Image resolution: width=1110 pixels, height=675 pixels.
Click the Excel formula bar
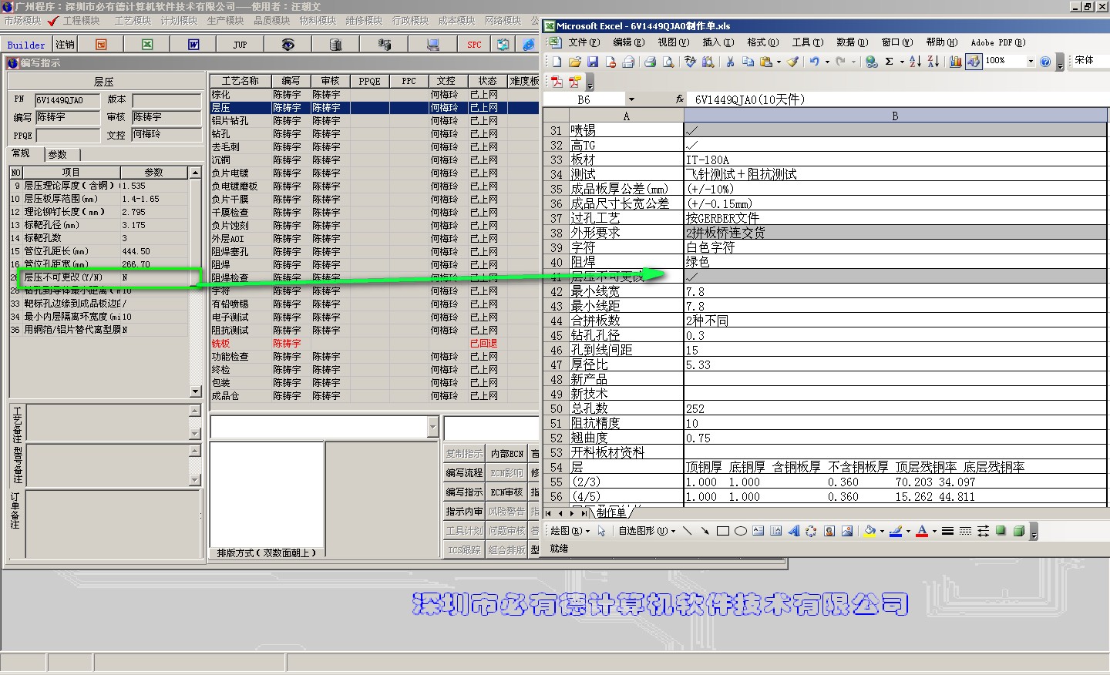(x=898, y=99)
